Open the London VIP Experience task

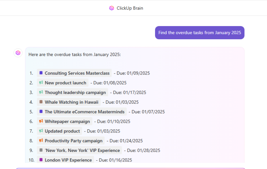click(x=66, y=160)
